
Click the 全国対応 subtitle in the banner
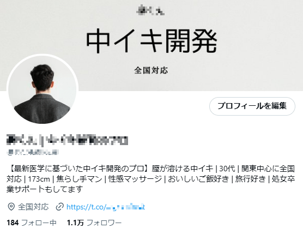coord(151,70)
